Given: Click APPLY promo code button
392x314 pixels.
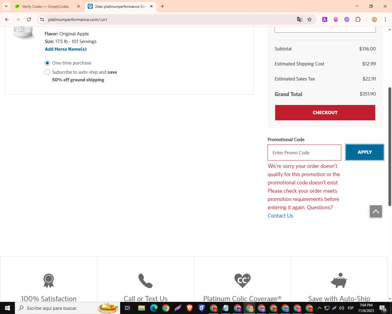Looking at the screenshot, I should click(x=365, y=152).
